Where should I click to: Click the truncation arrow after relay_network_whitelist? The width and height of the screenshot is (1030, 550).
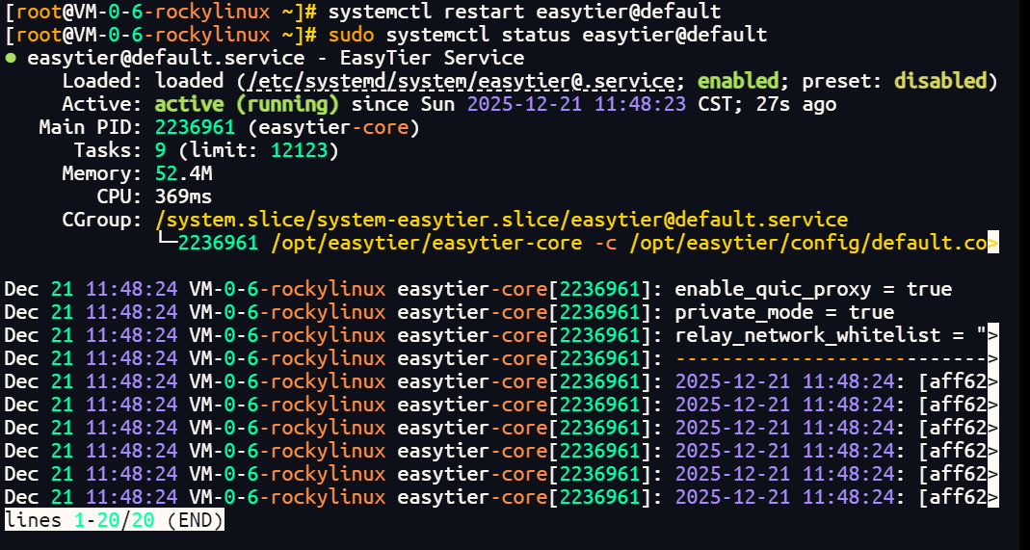(x=992, y=335)
